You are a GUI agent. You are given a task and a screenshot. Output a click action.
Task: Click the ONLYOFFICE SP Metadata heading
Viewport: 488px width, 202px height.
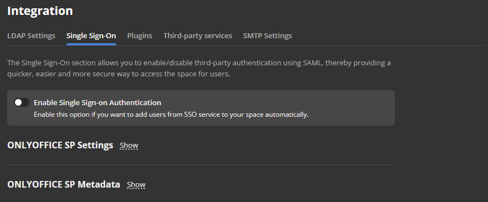pyautogui.click(x=64, y=184)
